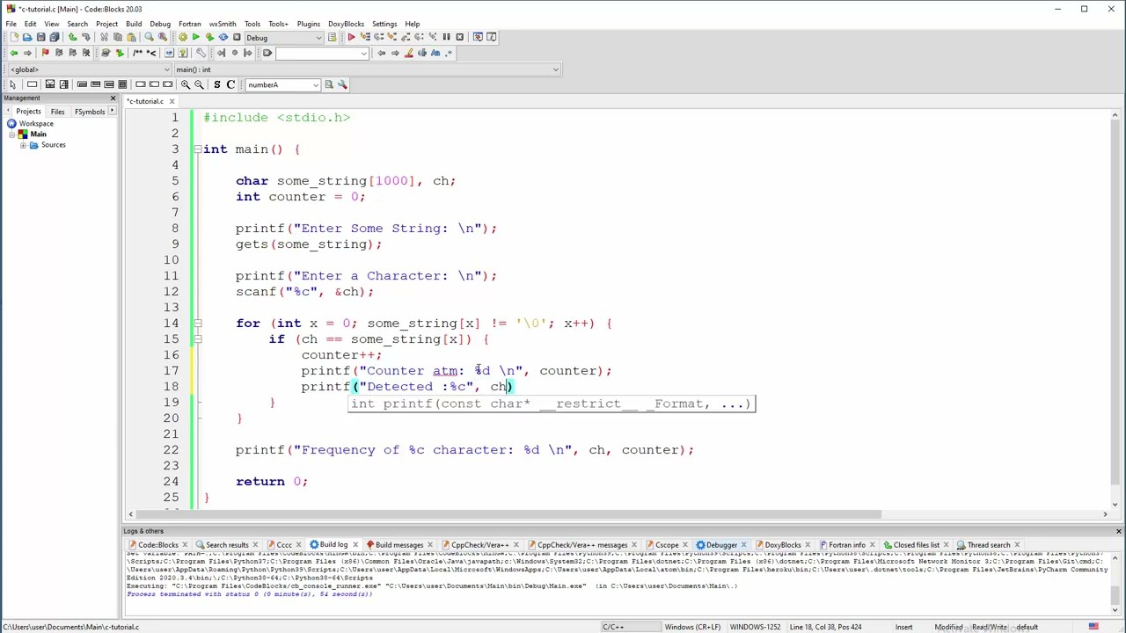This screenshot has width=1126, height=633.
Task: Toggle bookmark with the red flag
Action: 45,53
